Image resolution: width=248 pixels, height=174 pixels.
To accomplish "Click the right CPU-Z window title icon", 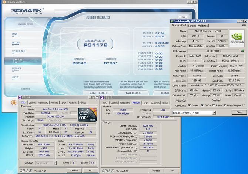I will coord(102,98).
